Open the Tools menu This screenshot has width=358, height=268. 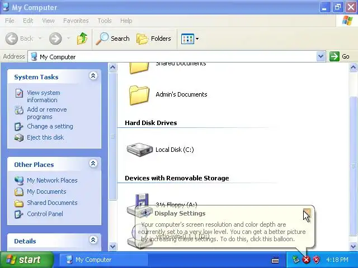[105, 21]
